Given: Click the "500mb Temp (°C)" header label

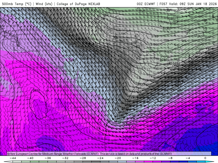Looking at the screenshot, I should 17,4.
